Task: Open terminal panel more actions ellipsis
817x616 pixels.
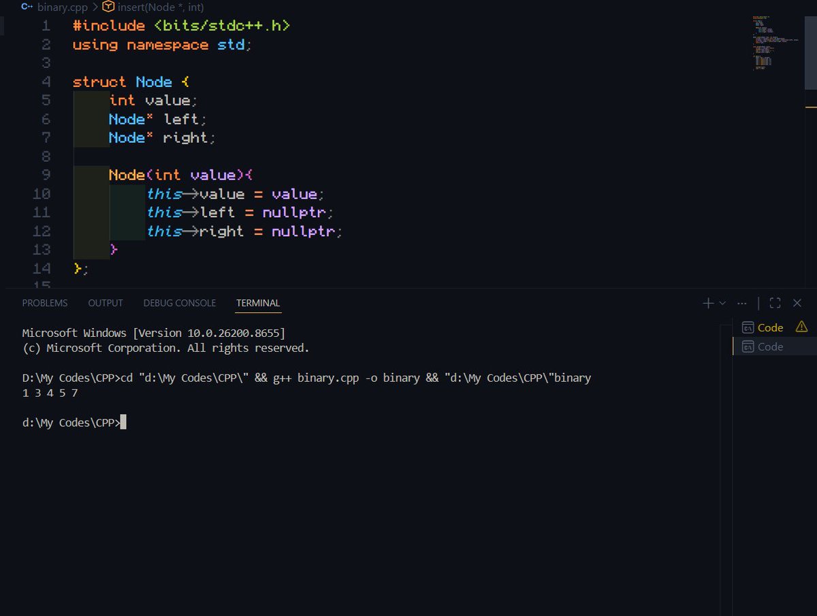Action: pos(742,303)
